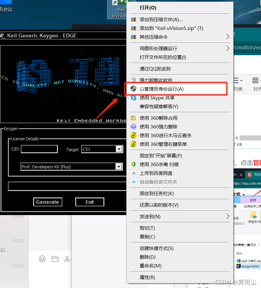
Task: Choose 还原以前的版本(V)
Action: point(180,205)
